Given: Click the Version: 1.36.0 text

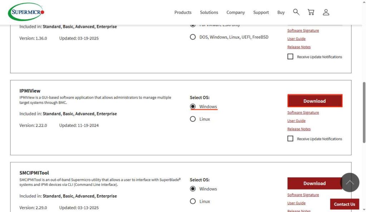Looking at the screenshot, I should click(x=33, y=38).
